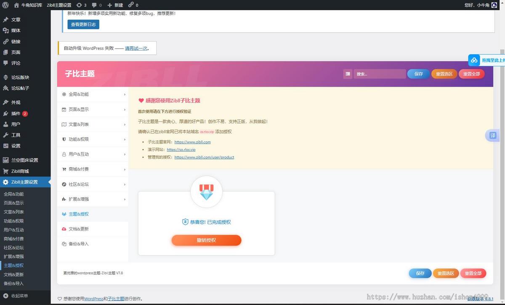This screenshot has width=505, height=305.
Task: Open 论坛版块 in the sidebar menu
Action: [25, 77]
